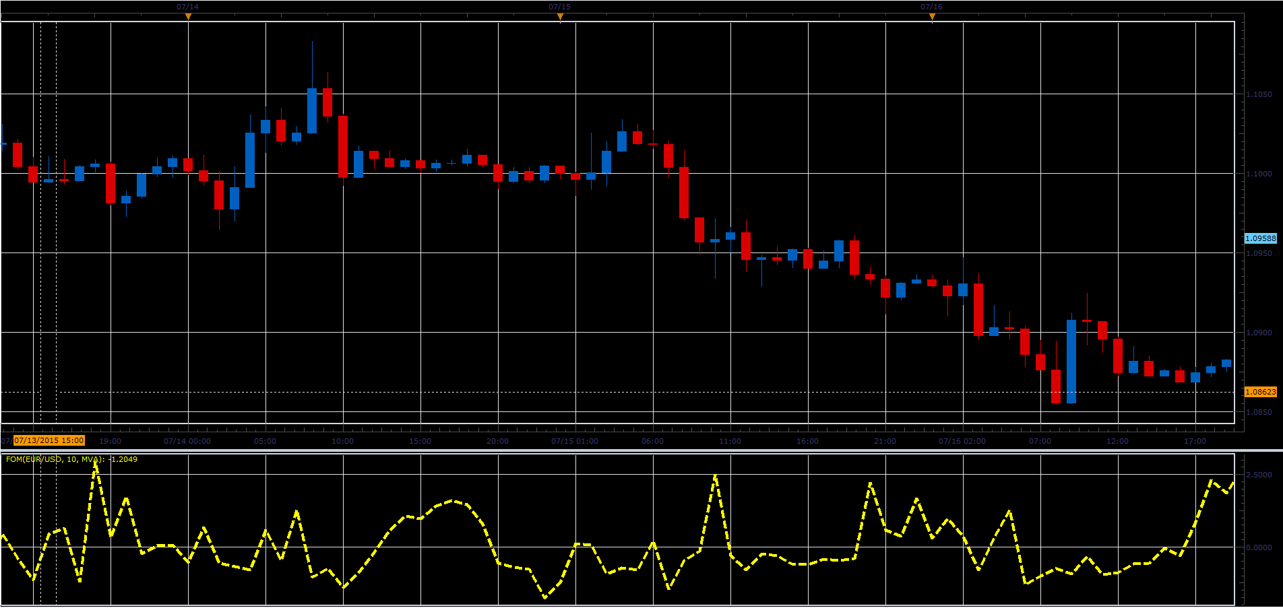Screen dimensions: 1283x608
Task: Click the 1.0950 price axis label
Action: (1259, 253)
